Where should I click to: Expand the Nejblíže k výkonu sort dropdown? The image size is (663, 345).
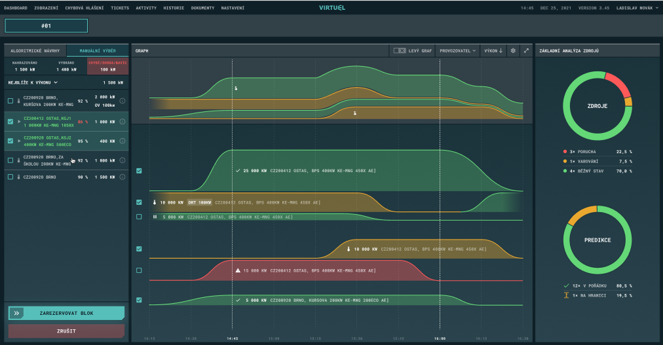pos(33,82)
